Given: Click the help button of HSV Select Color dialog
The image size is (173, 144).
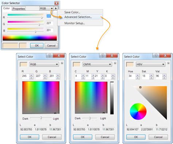Looking at the screenshot, I should tap(156, 55).
